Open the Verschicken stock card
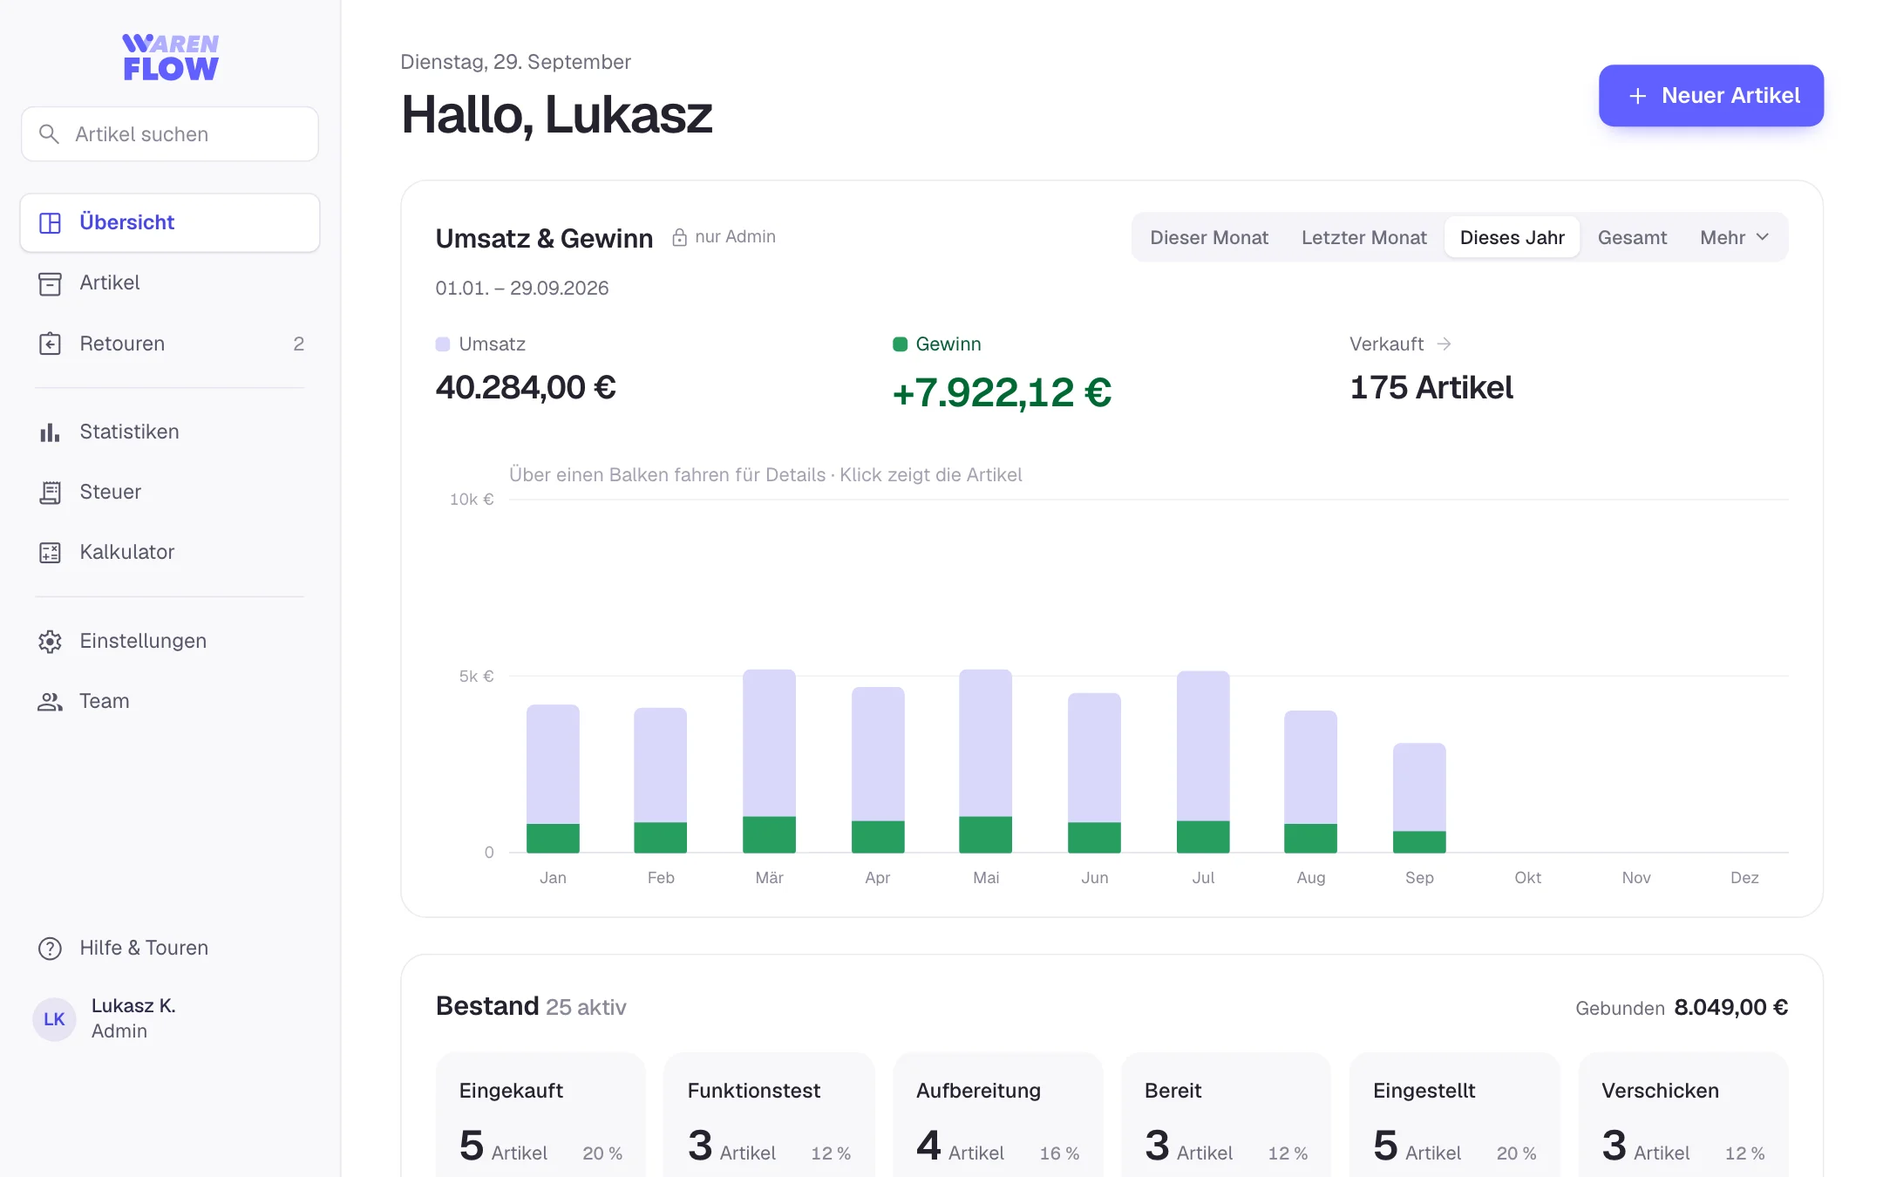1883x1177 pixels. coord(1682,1116)
